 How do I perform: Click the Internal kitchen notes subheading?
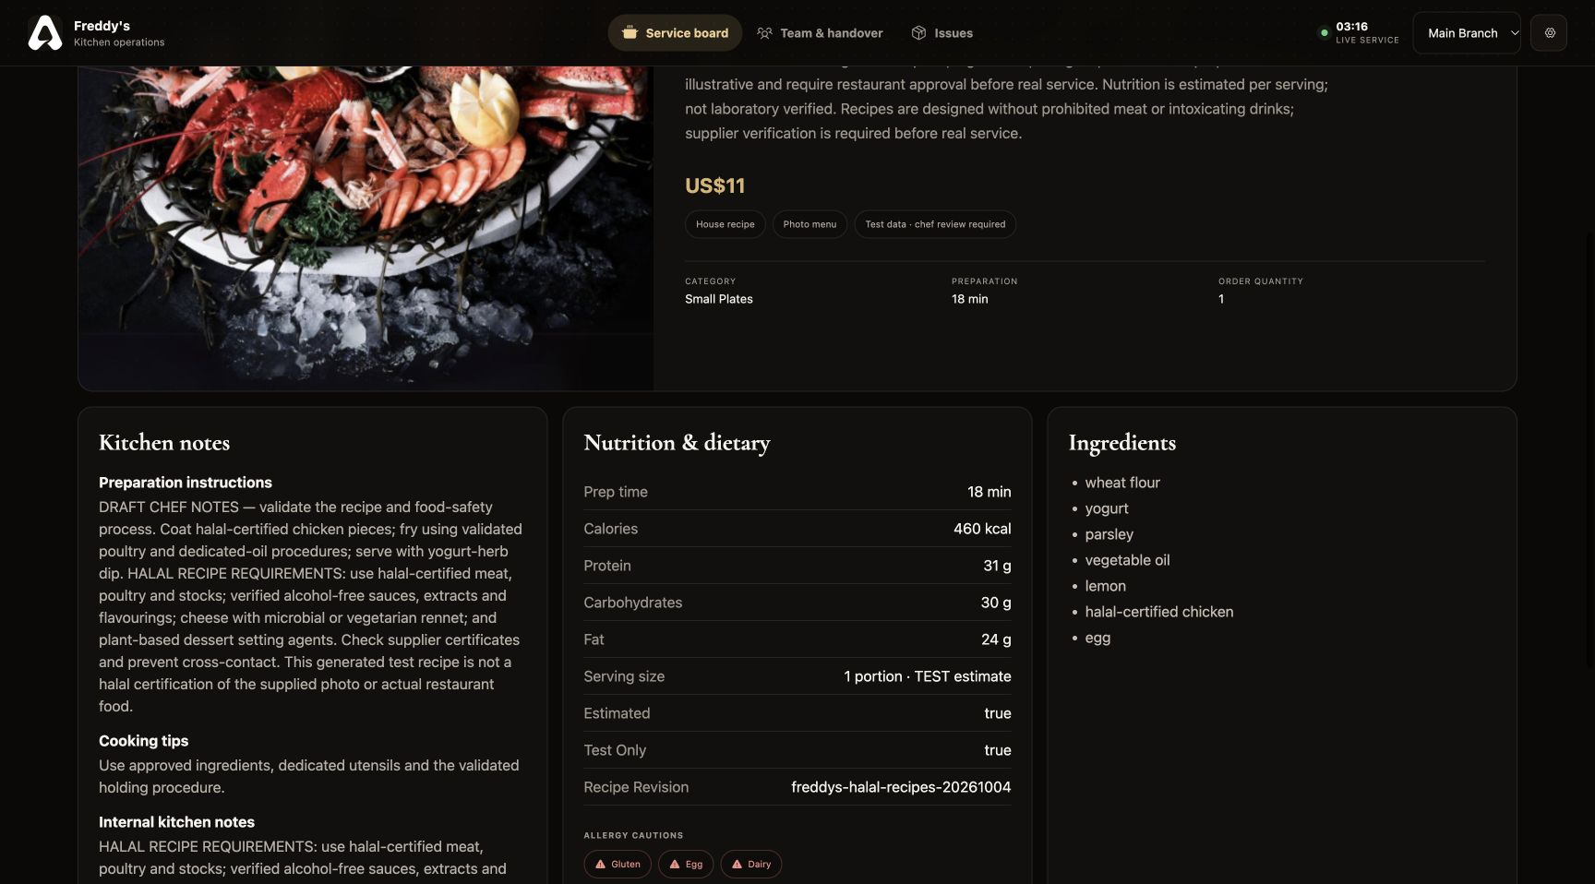tap(176, 822)
